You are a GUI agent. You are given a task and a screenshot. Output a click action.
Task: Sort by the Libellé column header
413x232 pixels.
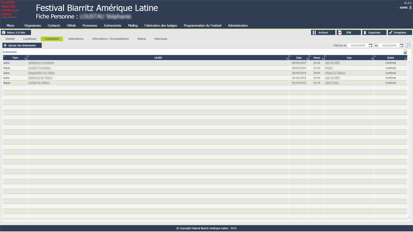pos(158,58)
